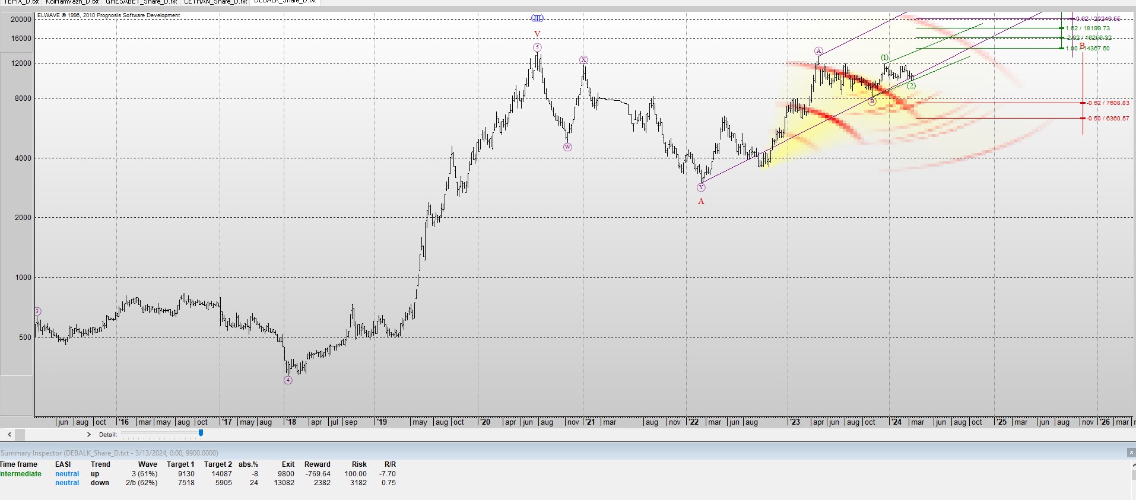1136x500 pixels.
Task: Click Target 1 value 7518
Action: coord(186,483)
